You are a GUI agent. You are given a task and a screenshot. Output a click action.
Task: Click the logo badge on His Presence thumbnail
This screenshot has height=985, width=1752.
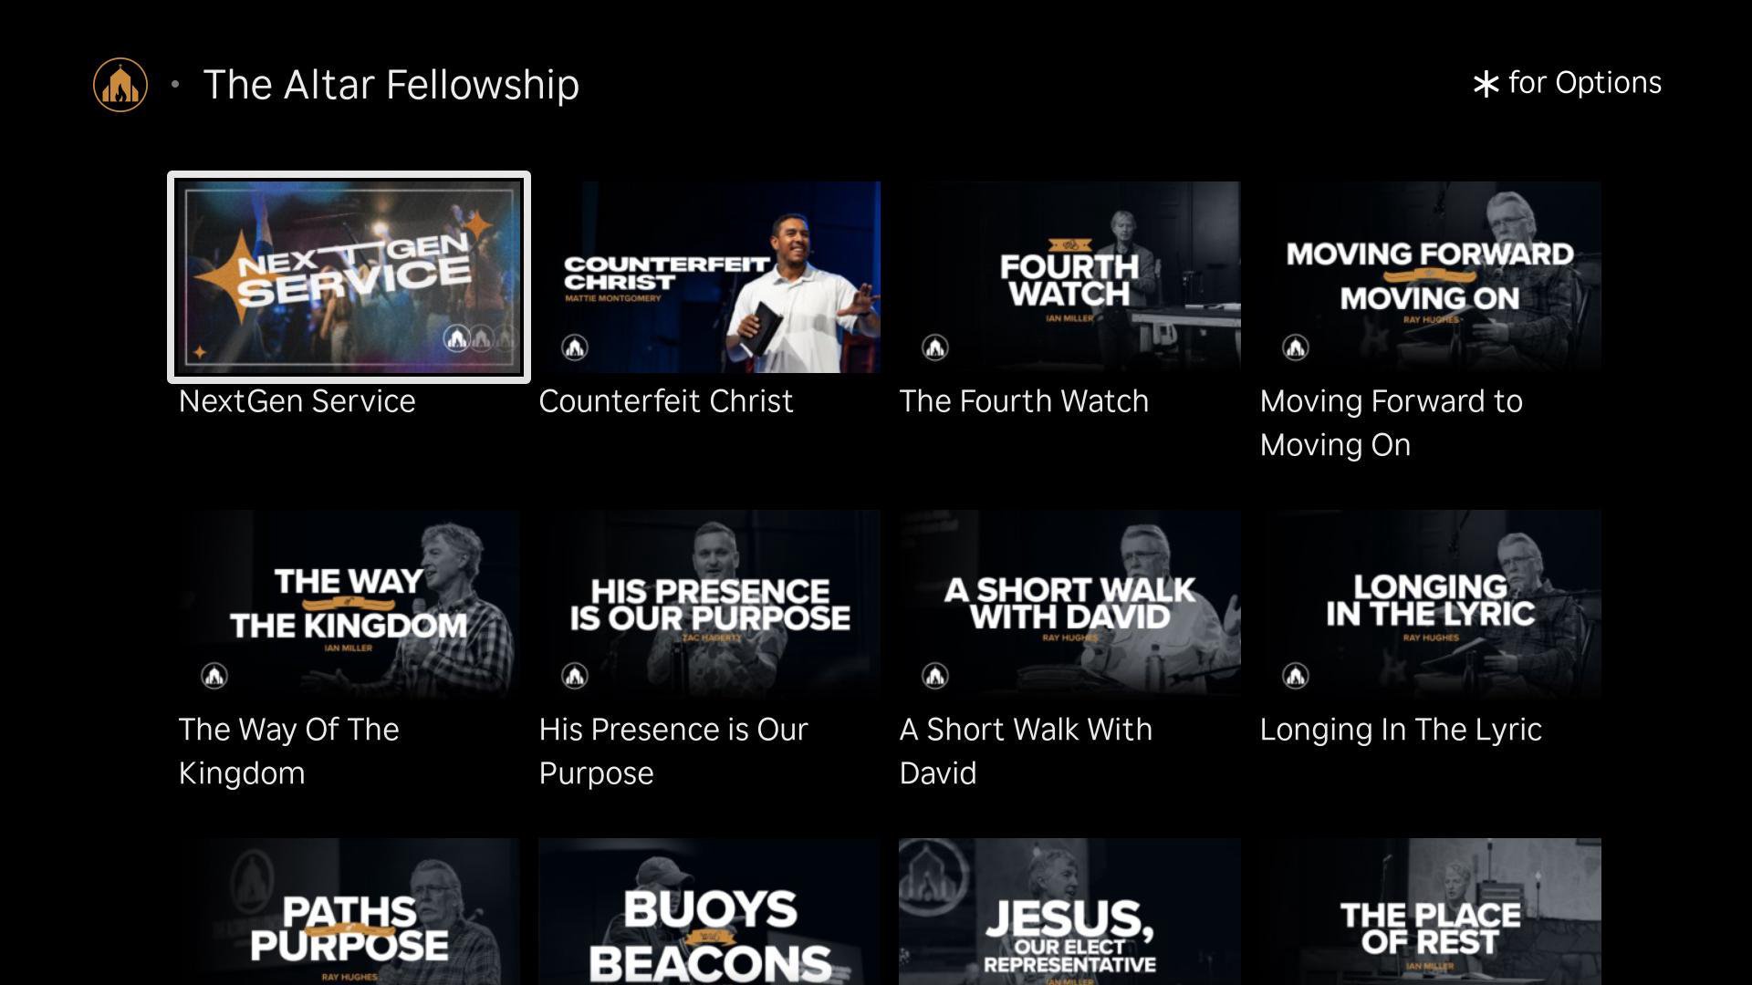[x=575, y=676]
